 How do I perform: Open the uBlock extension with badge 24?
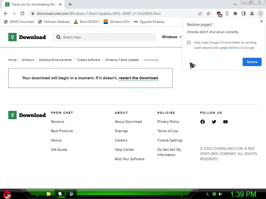pyautogui.click(x=219, y=14)
